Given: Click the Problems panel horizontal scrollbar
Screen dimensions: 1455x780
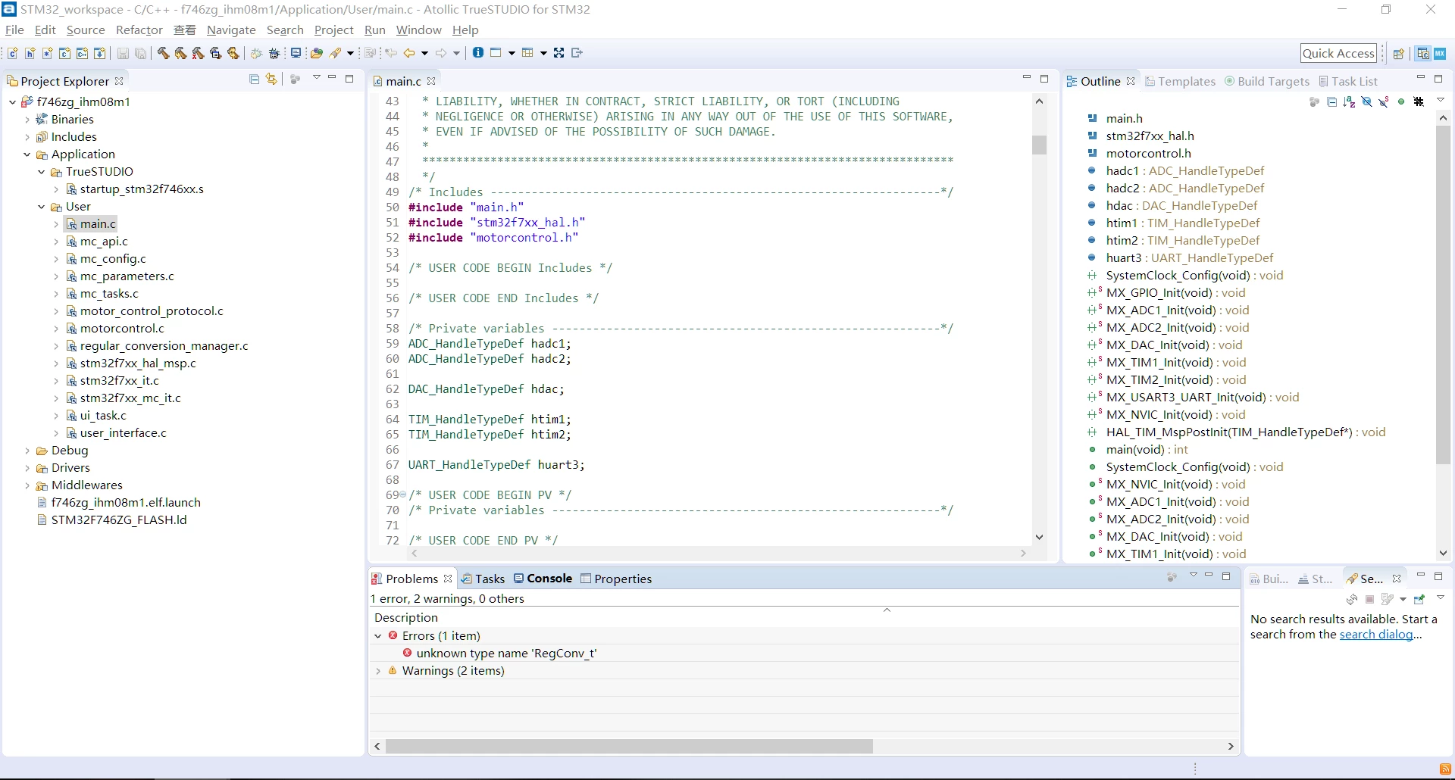Looking at the screenshot, I should tap(629, 746).
